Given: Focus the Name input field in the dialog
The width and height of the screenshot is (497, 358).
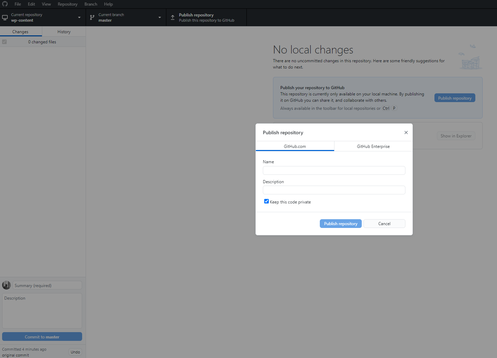Looking at the screenshot, I should click(x=334, y=170).
